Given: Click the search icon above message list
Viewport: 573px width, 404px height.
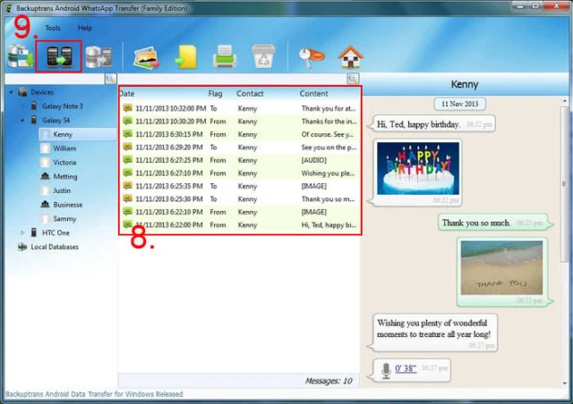Looking at the screenshot, I should tap(353, 79).
